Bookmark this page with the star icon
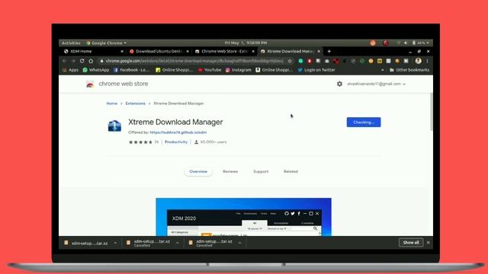Image resolution: width=488 pixels, height=274 pixels. pos(290,61)
